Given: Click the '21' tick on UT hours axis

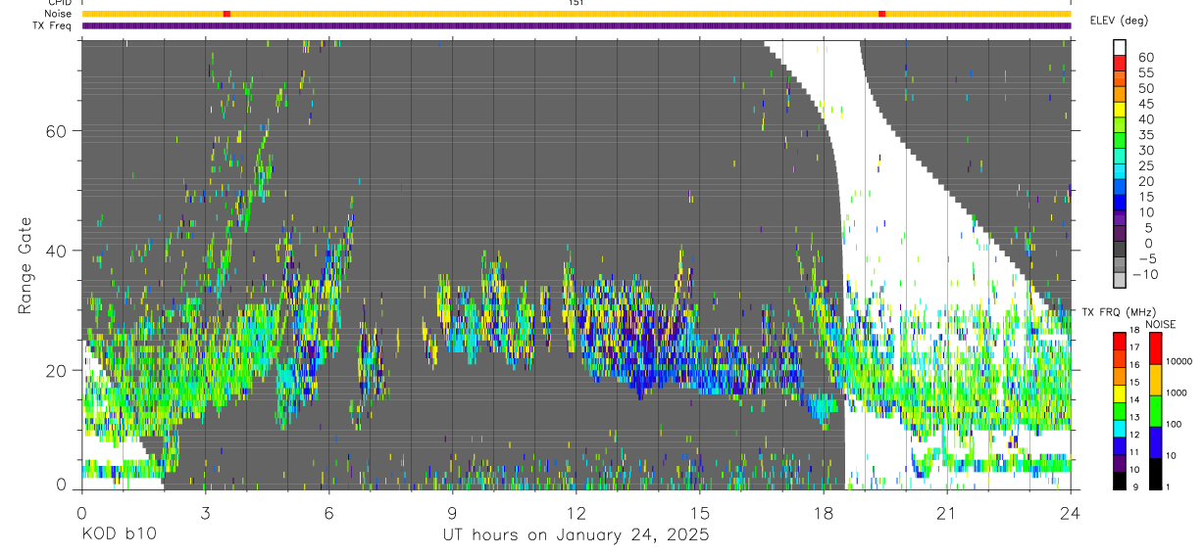Looking at the screenshot, I should click(x=947, y=512).
